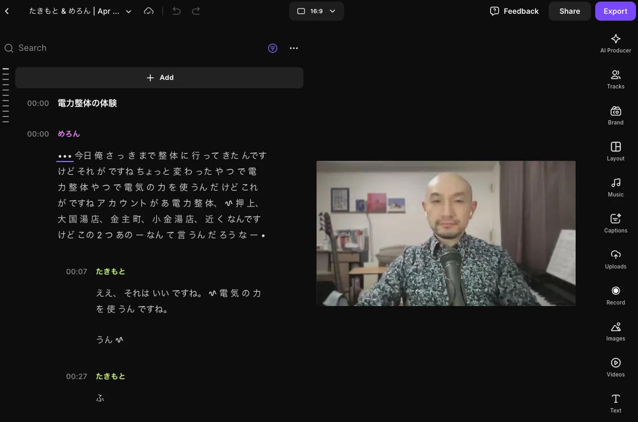This screenshot has height=422, width=638.
Task: Click the transcript character ふ
Action: tap(100, 398)
